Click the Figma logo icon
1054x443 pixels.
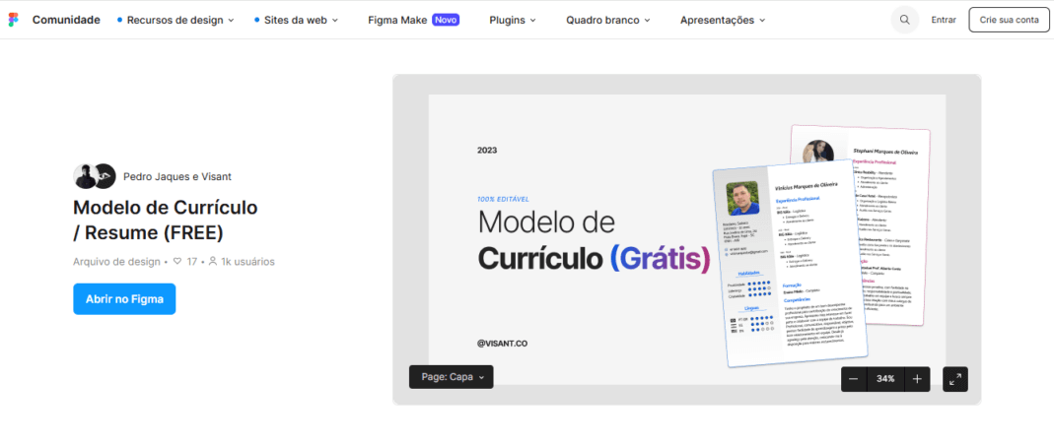pyautogui.click(x=14, y=20)
